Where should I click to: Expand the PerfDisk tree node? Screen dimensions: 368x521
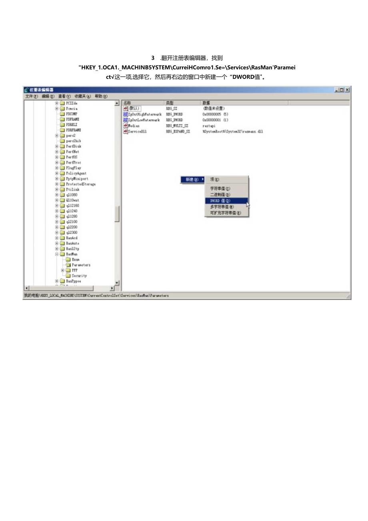(57, 147)
